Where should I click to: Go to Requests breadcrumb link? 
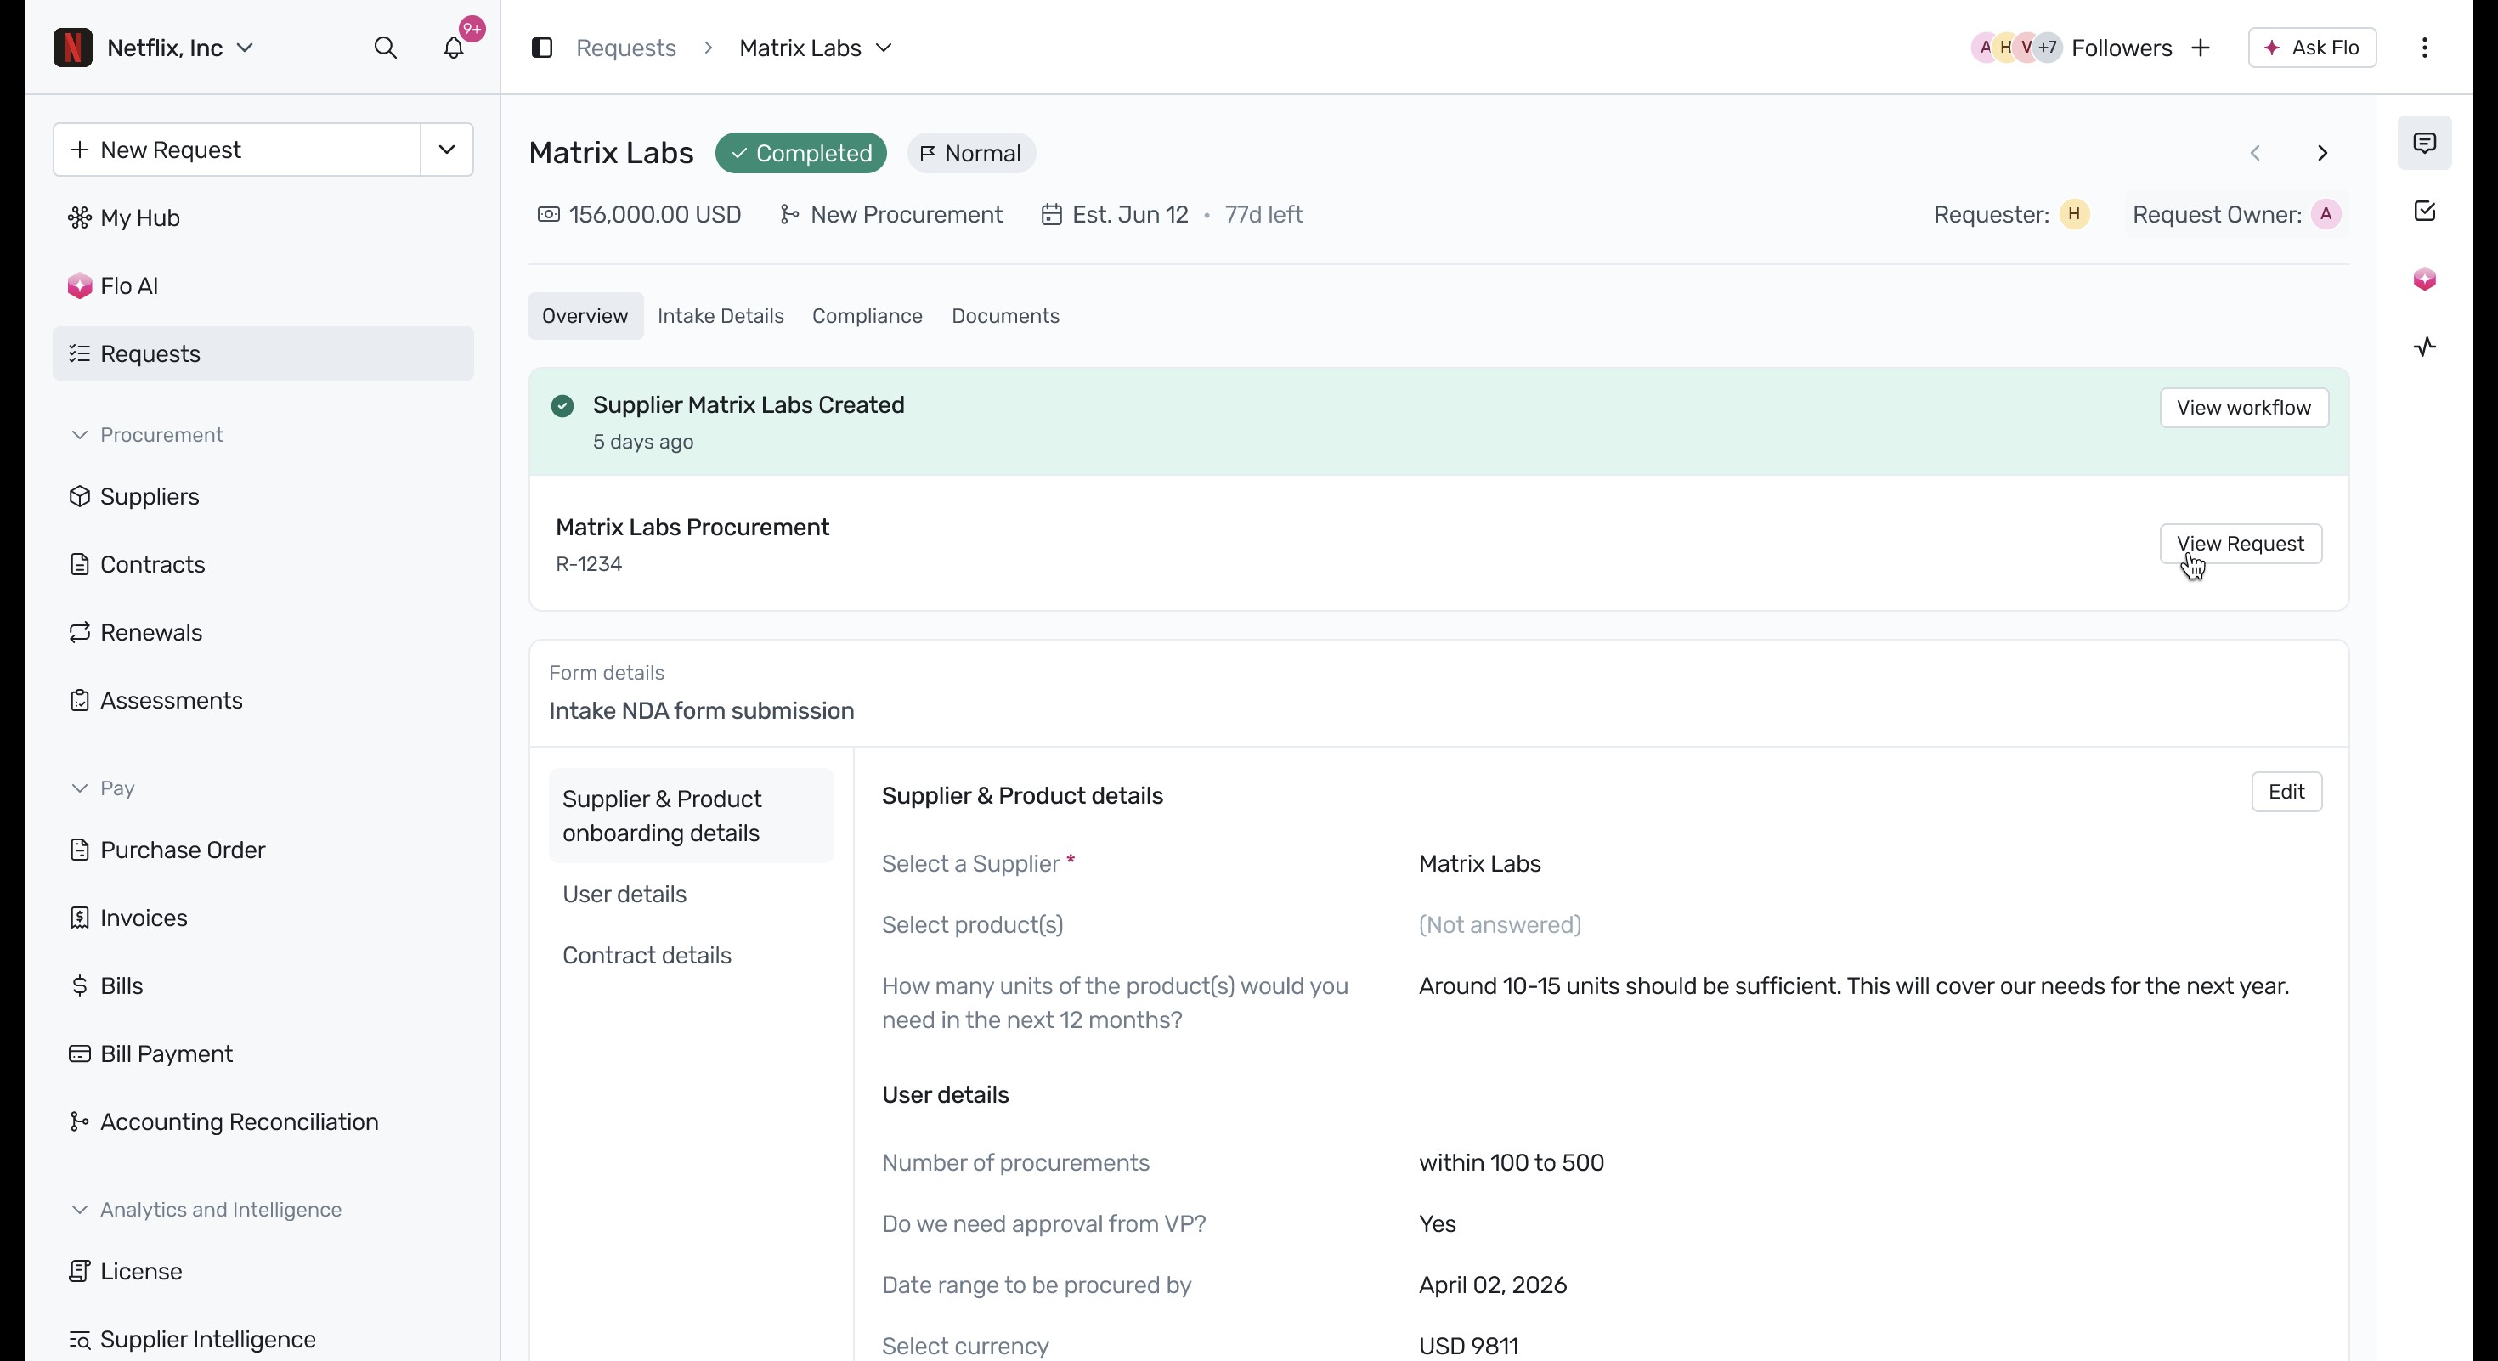click(x=625, y=48)
